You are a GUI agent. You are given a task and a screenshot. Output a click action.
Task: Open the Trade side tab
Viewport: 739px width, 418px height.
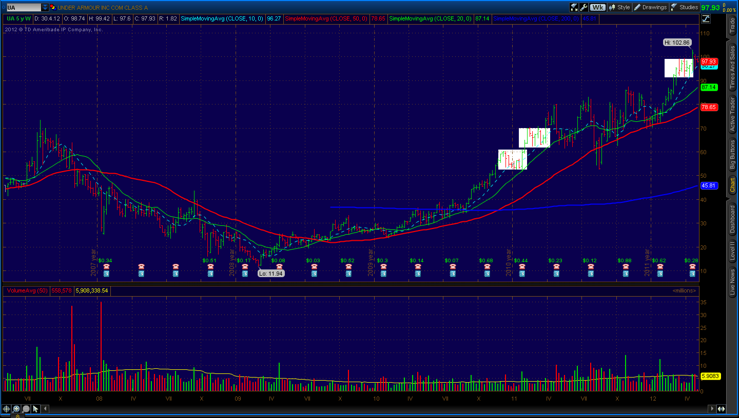(732, 25)
